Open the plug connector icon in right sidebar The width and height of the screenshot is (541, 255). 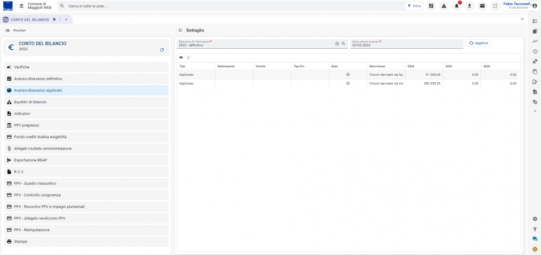click(535, 61)
